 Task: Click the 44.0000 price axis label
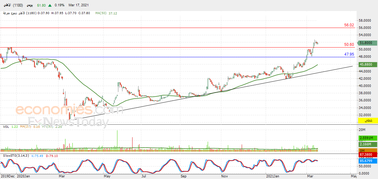[x=365, y=71]
